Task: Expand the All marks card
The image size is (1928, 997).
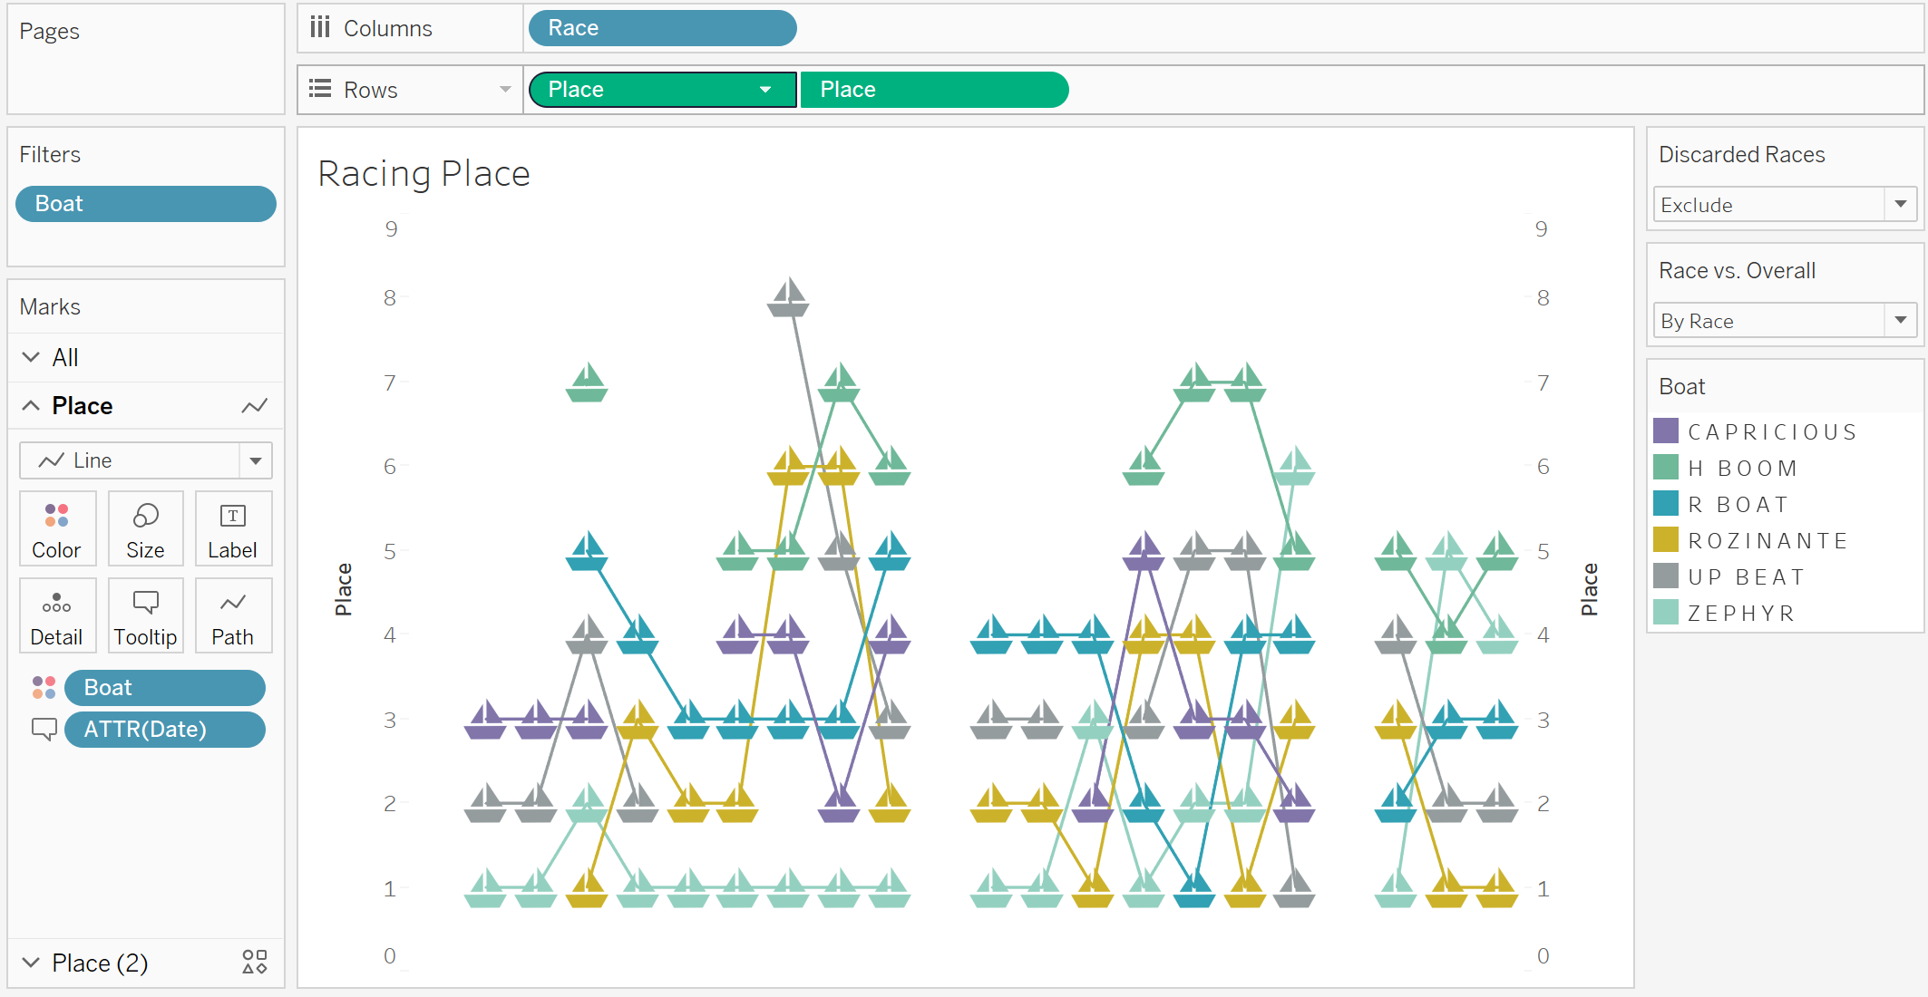Action: pos(31,356)
